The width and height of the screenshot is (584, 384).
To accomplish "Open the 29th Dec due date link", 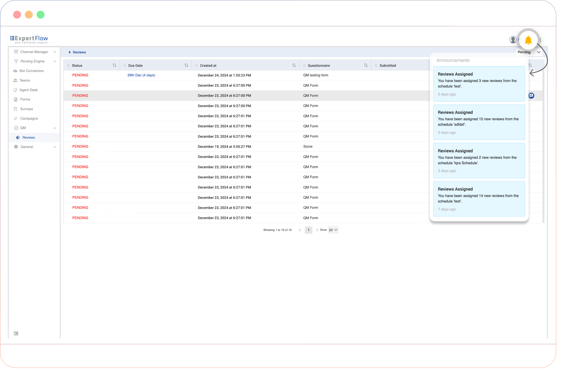I will pos(141,75).
